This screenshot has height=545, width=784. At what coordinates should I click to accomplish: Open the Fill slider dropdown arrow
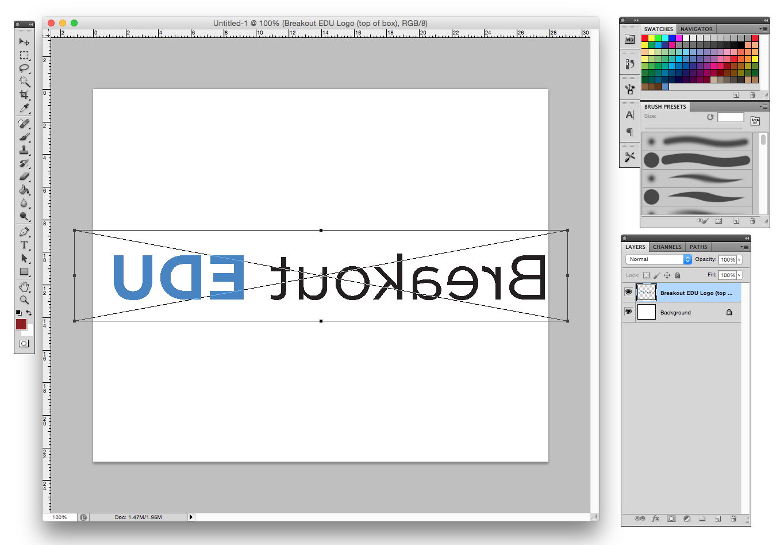(739, 275)
